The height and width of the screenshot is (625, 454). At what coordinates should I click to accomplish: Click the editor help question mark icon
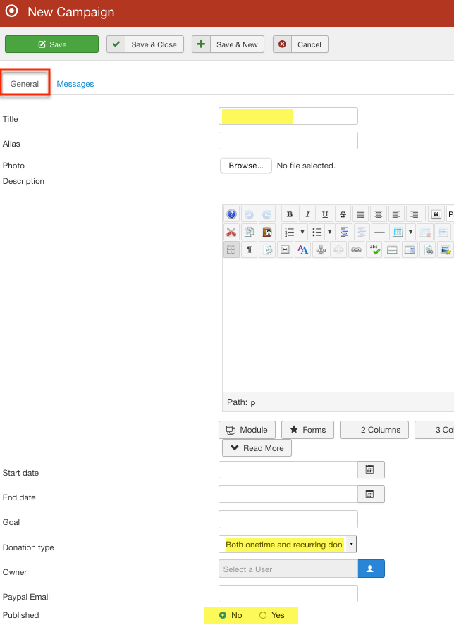231,214
